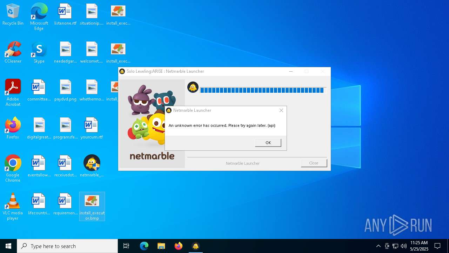Close the Netmarble Launcher error dialog
Viewport: 449px width, 253px height.
point(281,110)
